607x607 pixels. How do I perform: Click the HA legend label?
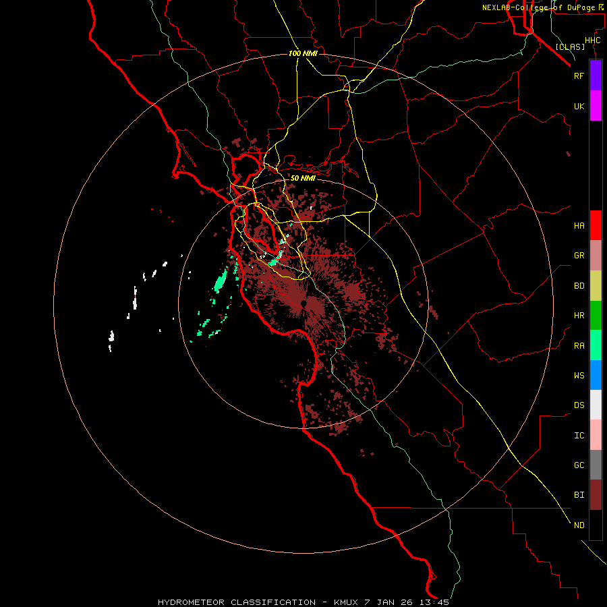(x=579, y=225)
